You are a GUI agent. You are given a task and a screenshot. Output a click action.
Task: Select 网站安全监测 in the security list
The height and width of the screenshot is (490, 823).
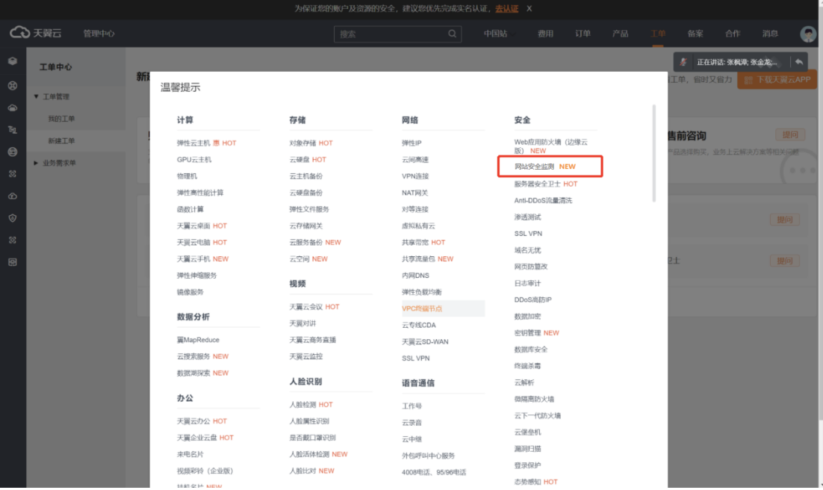point(535,167)
